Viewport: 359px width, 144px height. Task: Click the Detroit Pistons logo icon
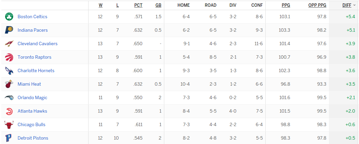(x=9, y=138)
